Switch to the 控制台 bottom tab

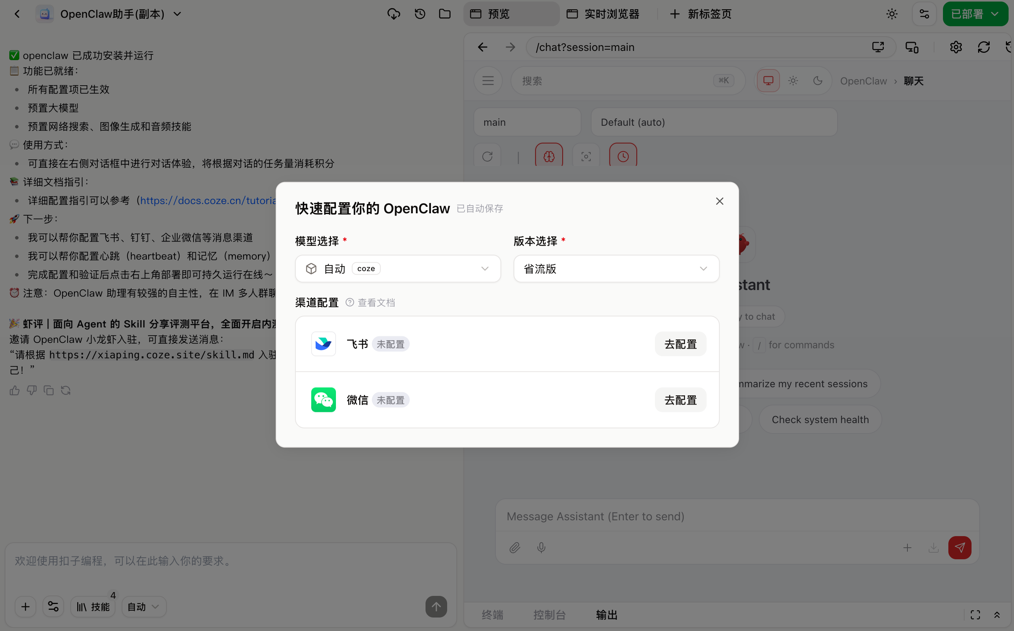(549, 615)
